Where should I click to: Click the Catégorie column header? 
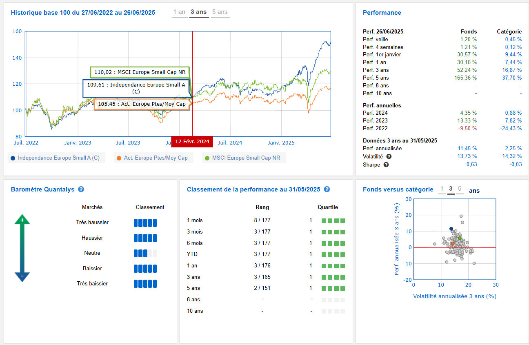point(509,32)
